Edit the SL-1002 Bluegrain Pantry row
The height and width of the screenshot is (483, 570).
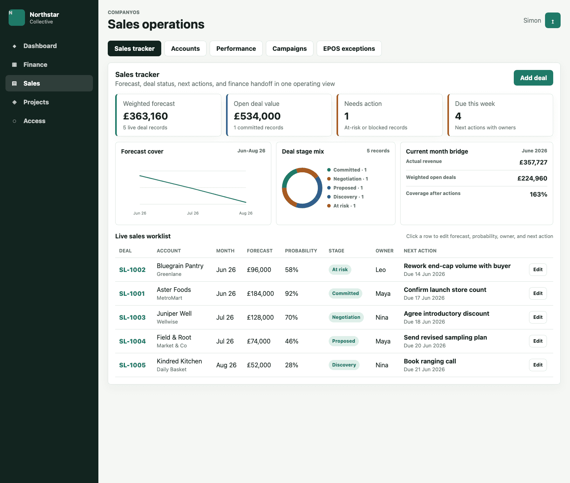coord(538,270)
